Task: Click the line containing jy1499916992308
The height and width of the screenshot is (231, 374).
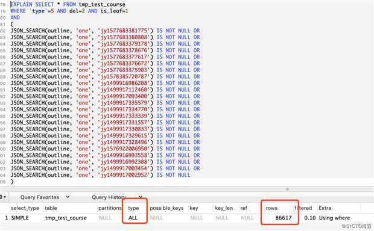Action: tap(105, 162)
